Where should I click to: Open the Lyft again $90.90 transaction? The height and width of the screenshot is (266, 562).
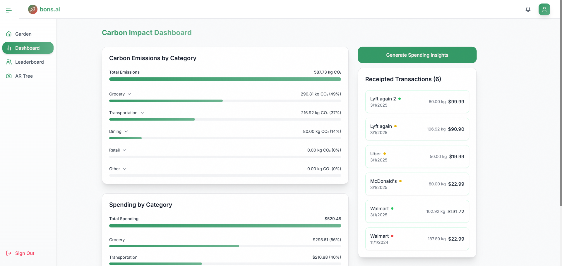pos(417,129)
